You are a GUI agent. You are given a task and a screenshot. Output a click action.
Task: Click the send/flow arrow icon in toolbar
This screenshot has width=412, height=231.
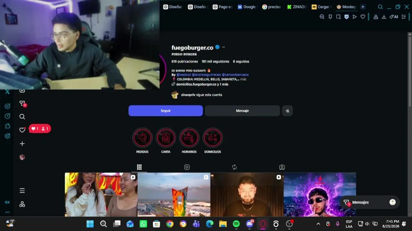(x=355, y=17)
